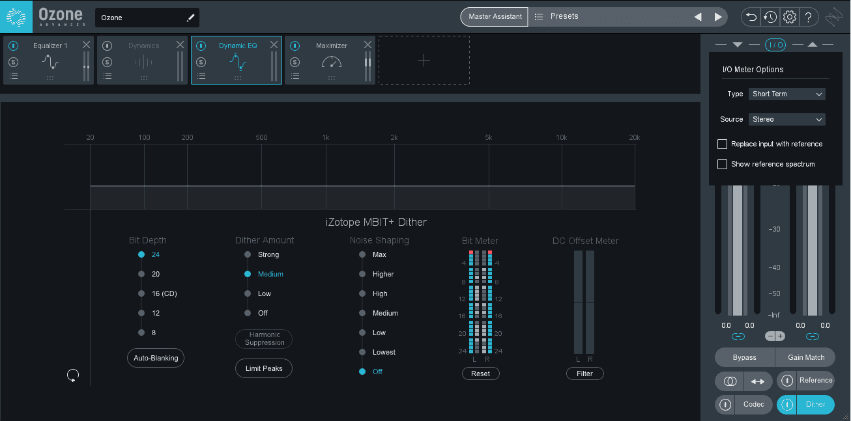Remove the Maximizer module
Image resolution: width=851 pixels, height=421 pixels.
pos(368,44)
